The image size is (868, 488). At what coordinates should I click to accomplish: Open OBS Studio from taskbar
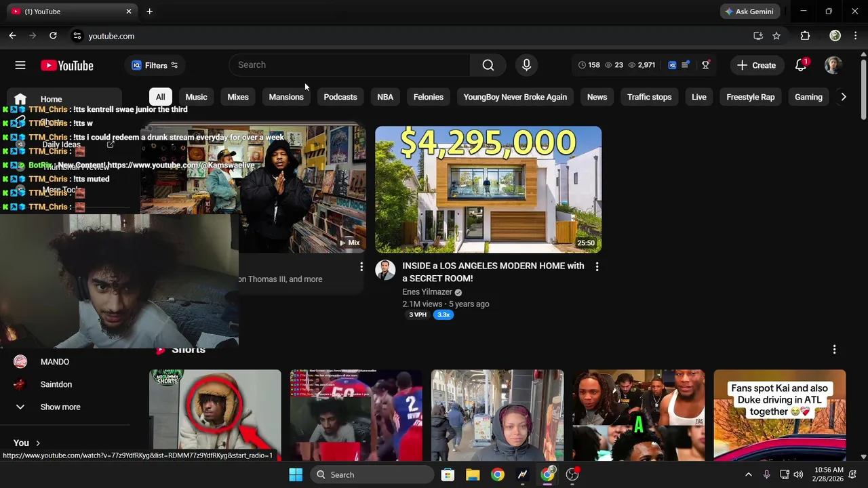(572, 474)
